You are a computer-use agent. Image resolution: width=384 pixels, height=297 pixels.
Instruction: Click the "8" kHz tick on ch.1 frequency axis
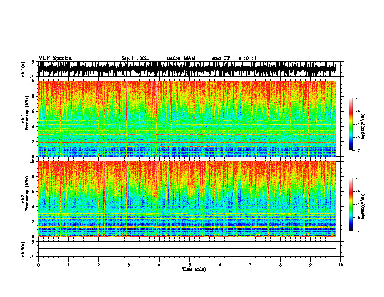33,96
